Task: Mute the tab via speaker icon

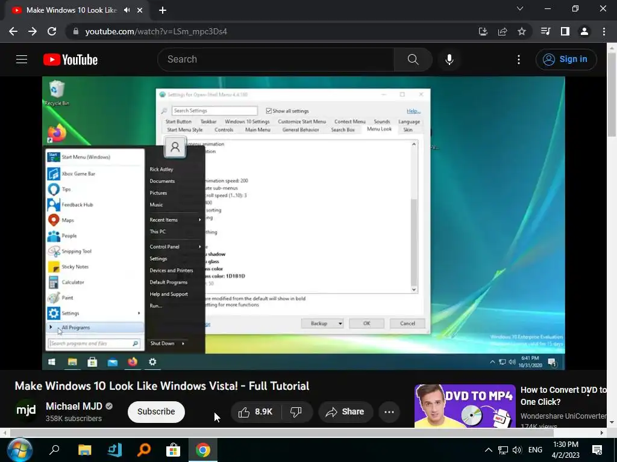Action: (127, 10)
